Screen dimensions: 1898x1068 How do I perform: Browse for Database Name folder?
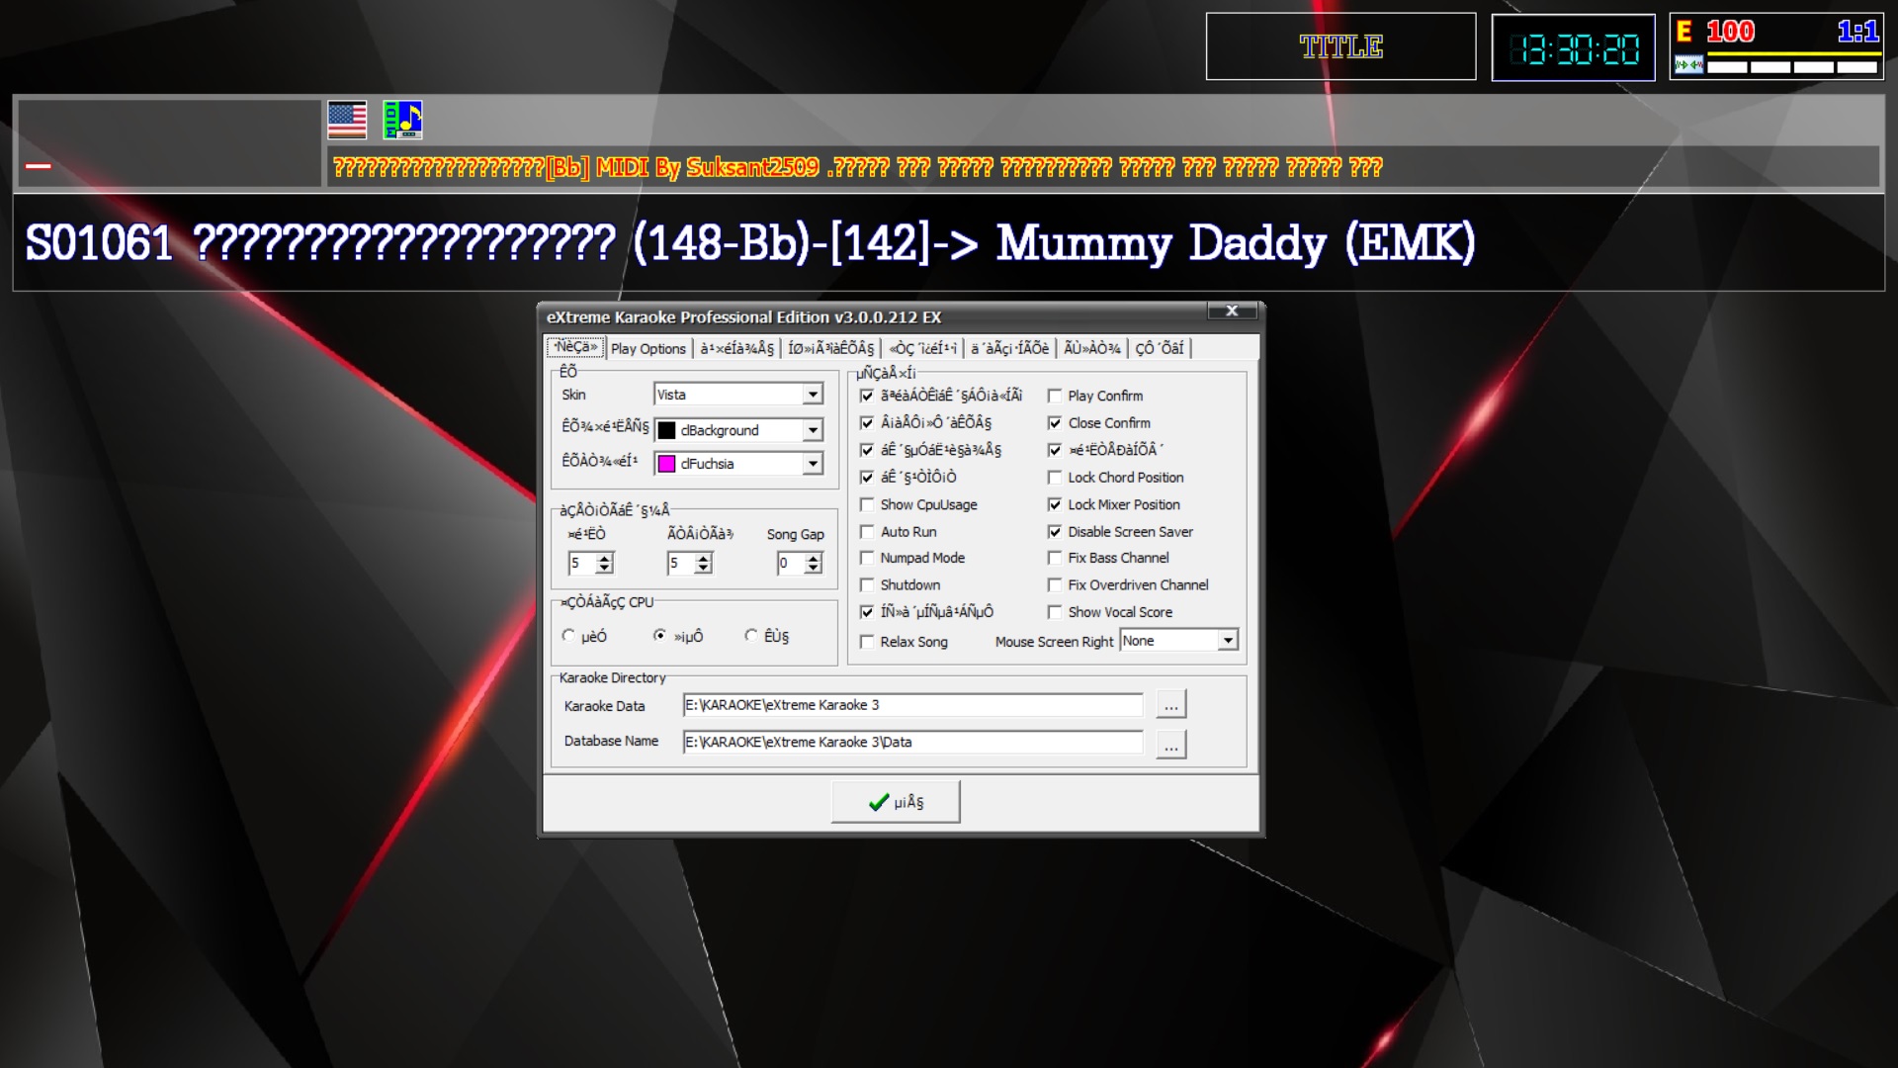[x=1170, y=744]
